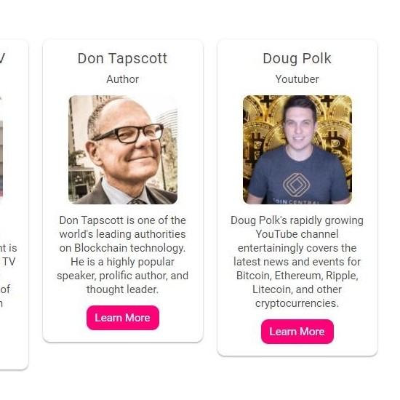Click the Coin Central logo on shirt
The width and height of the screenshot is (400, 400).
pyautogui.click(x=297, y=185)
